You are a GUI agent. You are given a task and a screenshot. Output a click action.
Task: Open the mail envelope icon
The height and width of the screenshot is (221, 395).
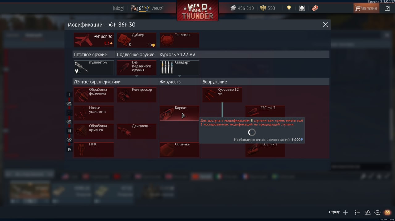pos(387,212)
